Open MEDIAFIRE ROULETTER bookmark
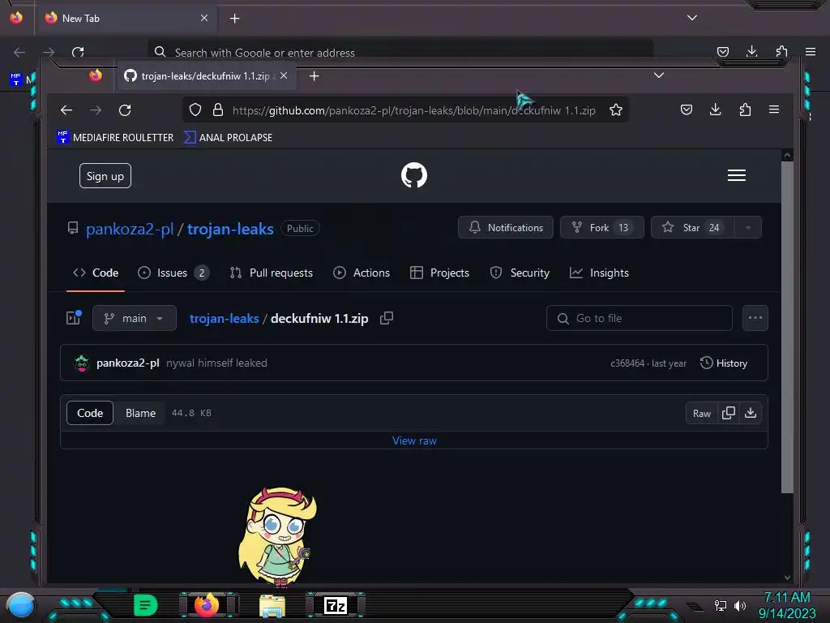The image size is (830, 623). [x=115, y=137]
